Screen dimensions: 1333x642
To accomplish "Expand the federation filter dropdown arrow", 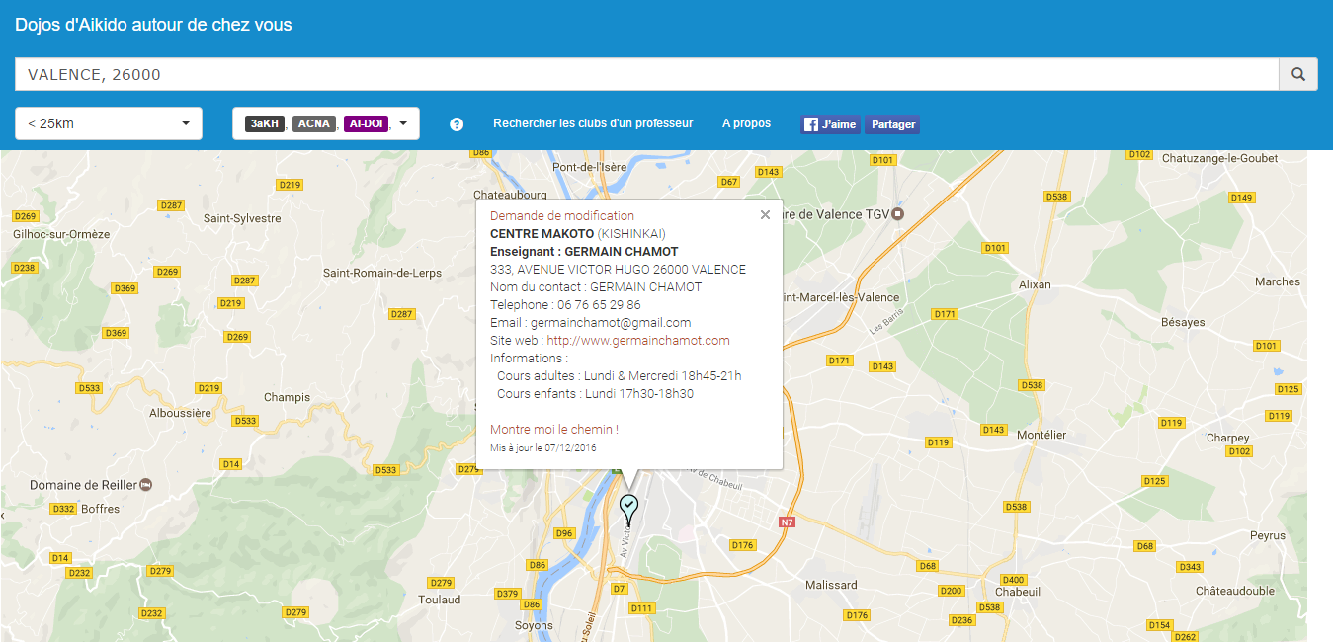I will pyautogui.click(x=404, y=123).
